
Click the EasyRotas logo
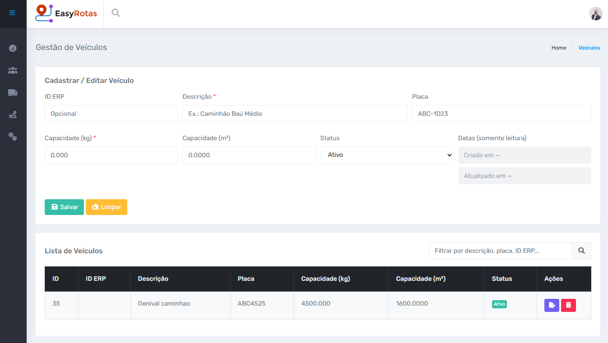[66, 13]
